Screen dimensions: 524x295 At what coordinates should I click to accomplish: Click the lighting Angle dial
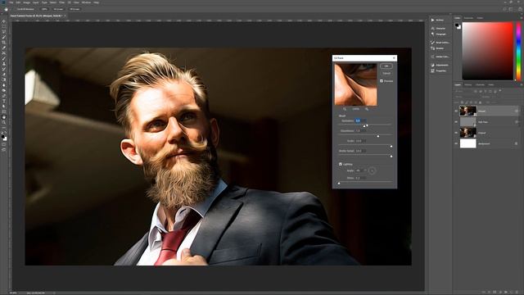pos(372,171)
